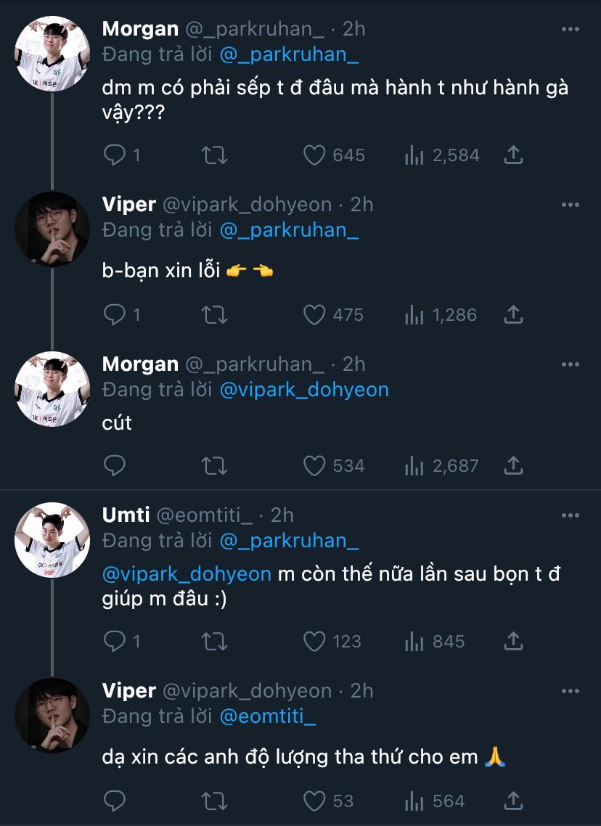Viewport: 601px width, 826px height.
Task: Open Viper's display name on last tweet
Action: [128, 691]
